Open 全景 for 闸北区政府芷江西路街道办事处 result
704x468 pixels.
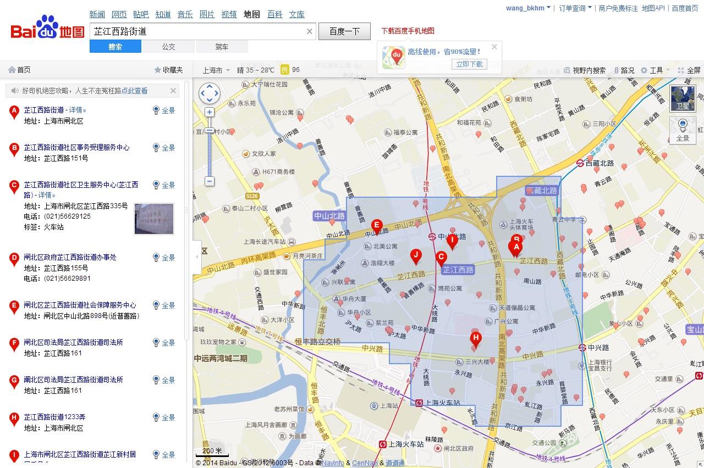[x=164, y=258]
